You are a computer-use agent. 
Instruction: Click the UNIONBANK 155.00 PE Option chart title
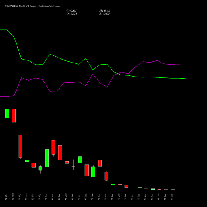[32, 6]
